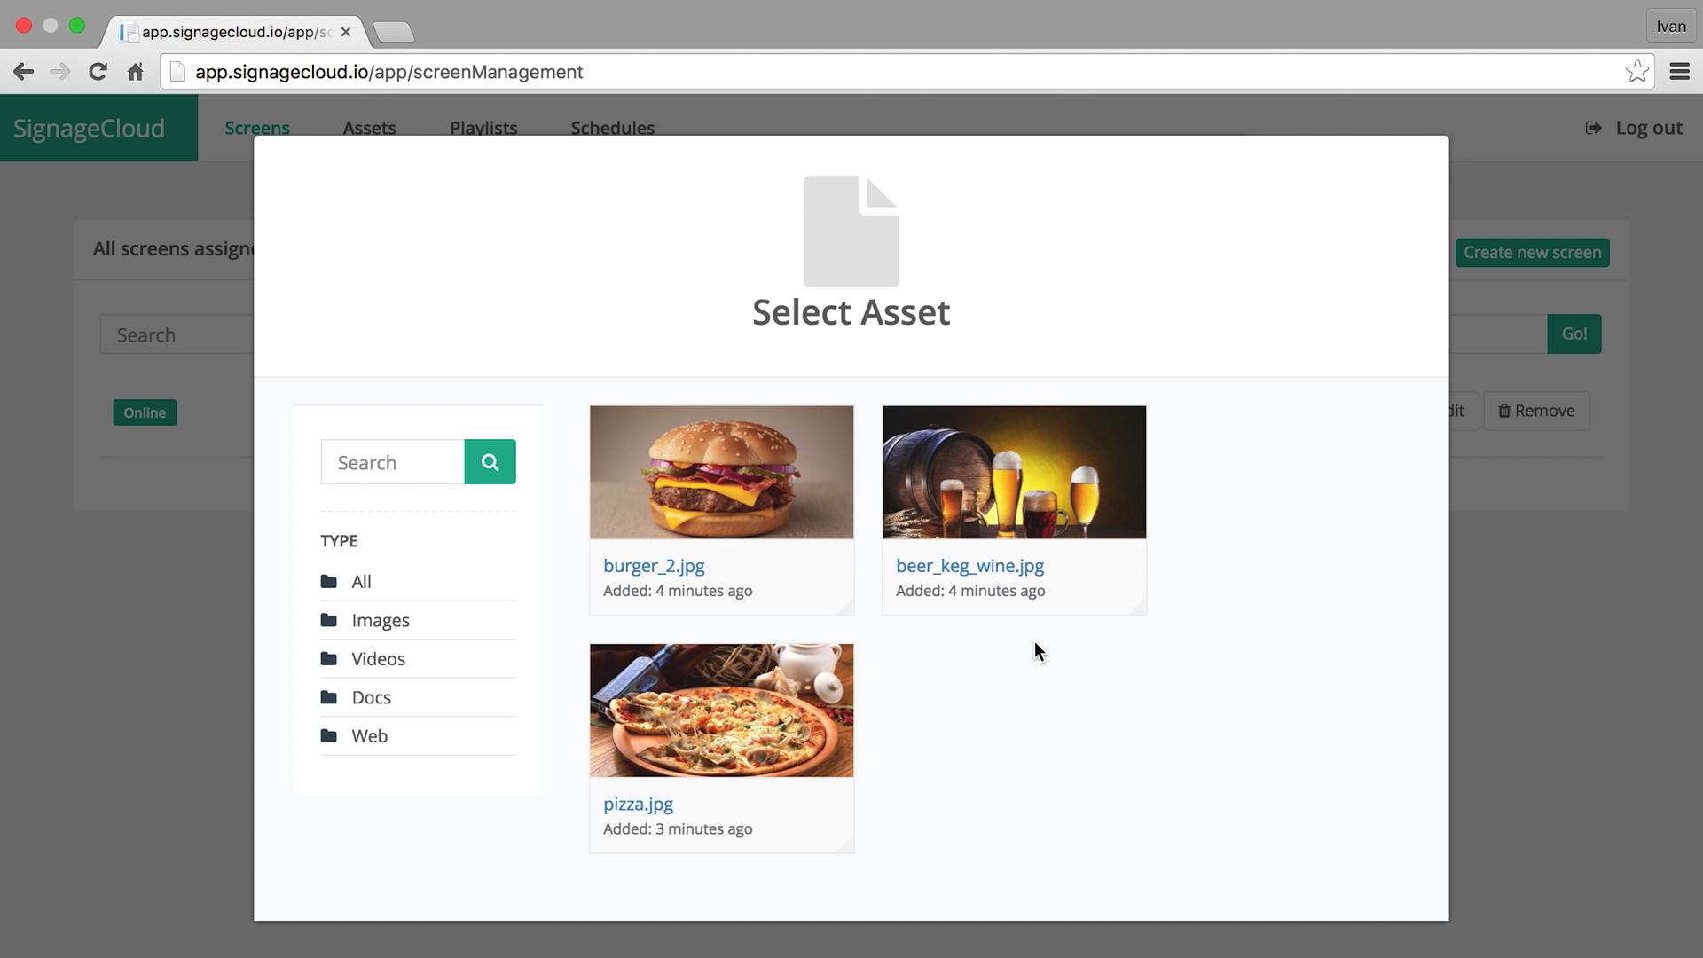Reload the page with the refresh icon

(x=98, y=72)
